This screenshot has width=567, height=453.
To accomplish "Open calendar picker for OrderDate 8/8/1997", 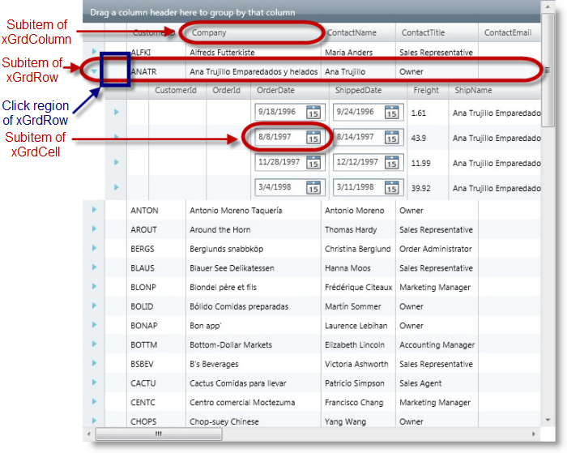I will (x=313, y=138).
